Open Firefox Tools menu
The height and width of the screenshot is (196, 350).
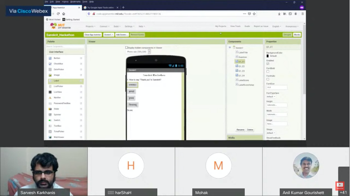pyautogui.click(x=85, y=1)
